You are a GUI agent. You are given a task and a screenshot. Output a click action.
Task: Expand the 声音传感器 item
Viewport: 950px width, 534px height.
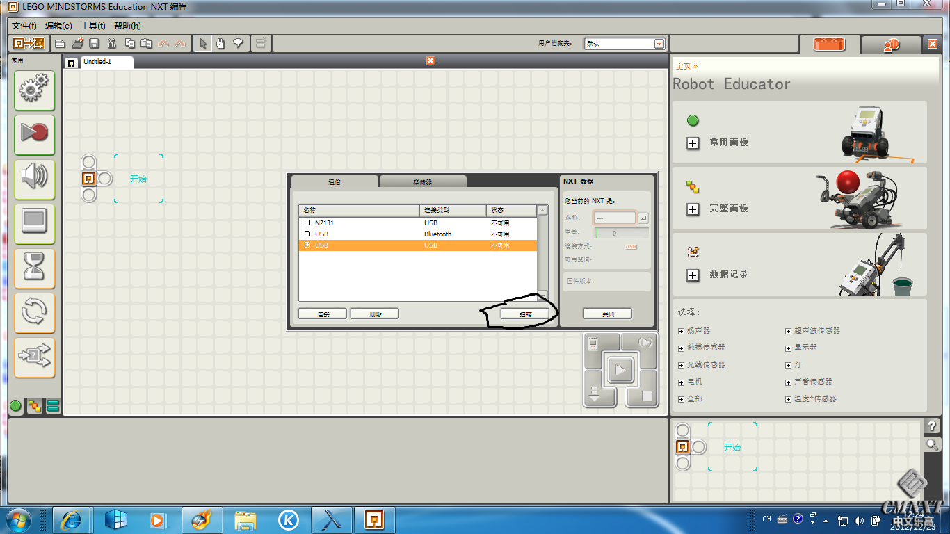pyautogui.click(x=788, y=382)
